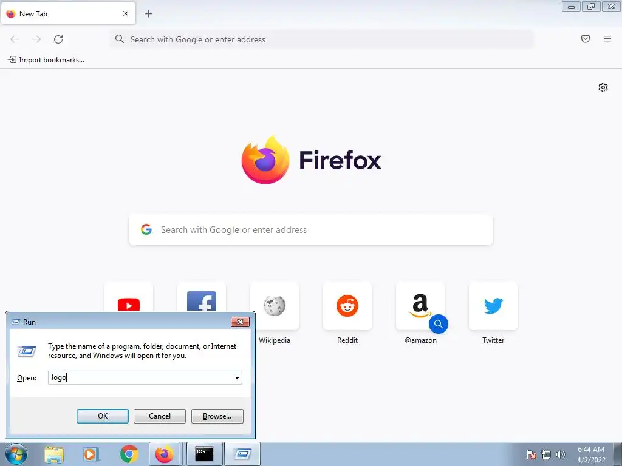Open the Reddit shortcut tile
This screenshot has height=466, width=622.
tap(347, 306)
